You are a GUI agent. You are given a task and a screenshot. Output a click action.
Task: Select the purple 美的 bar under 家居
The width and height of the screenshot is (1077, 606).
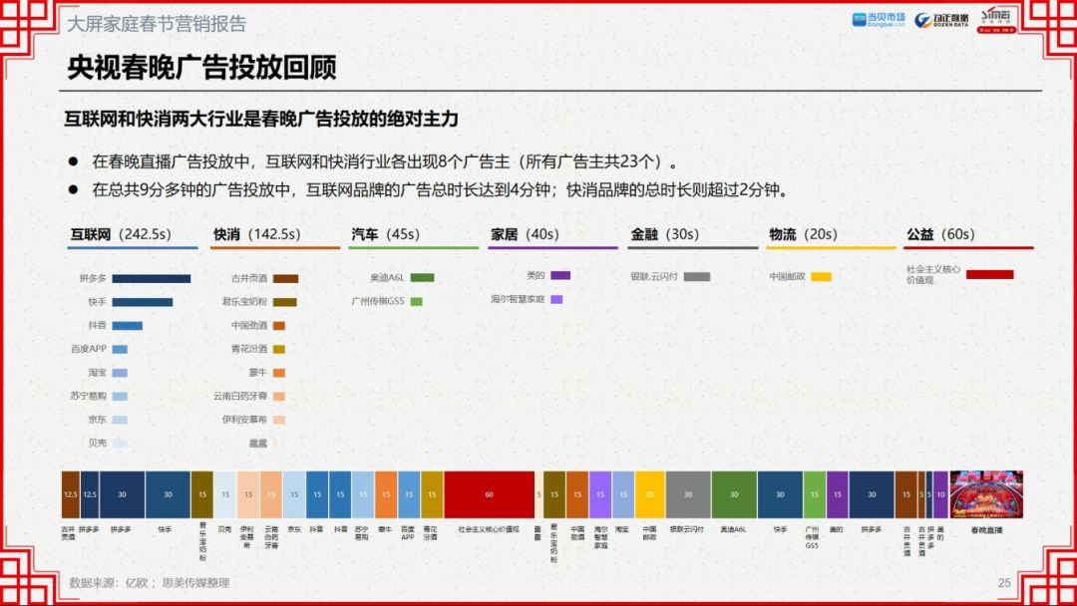pyautogui.click(x=559, y=275)
